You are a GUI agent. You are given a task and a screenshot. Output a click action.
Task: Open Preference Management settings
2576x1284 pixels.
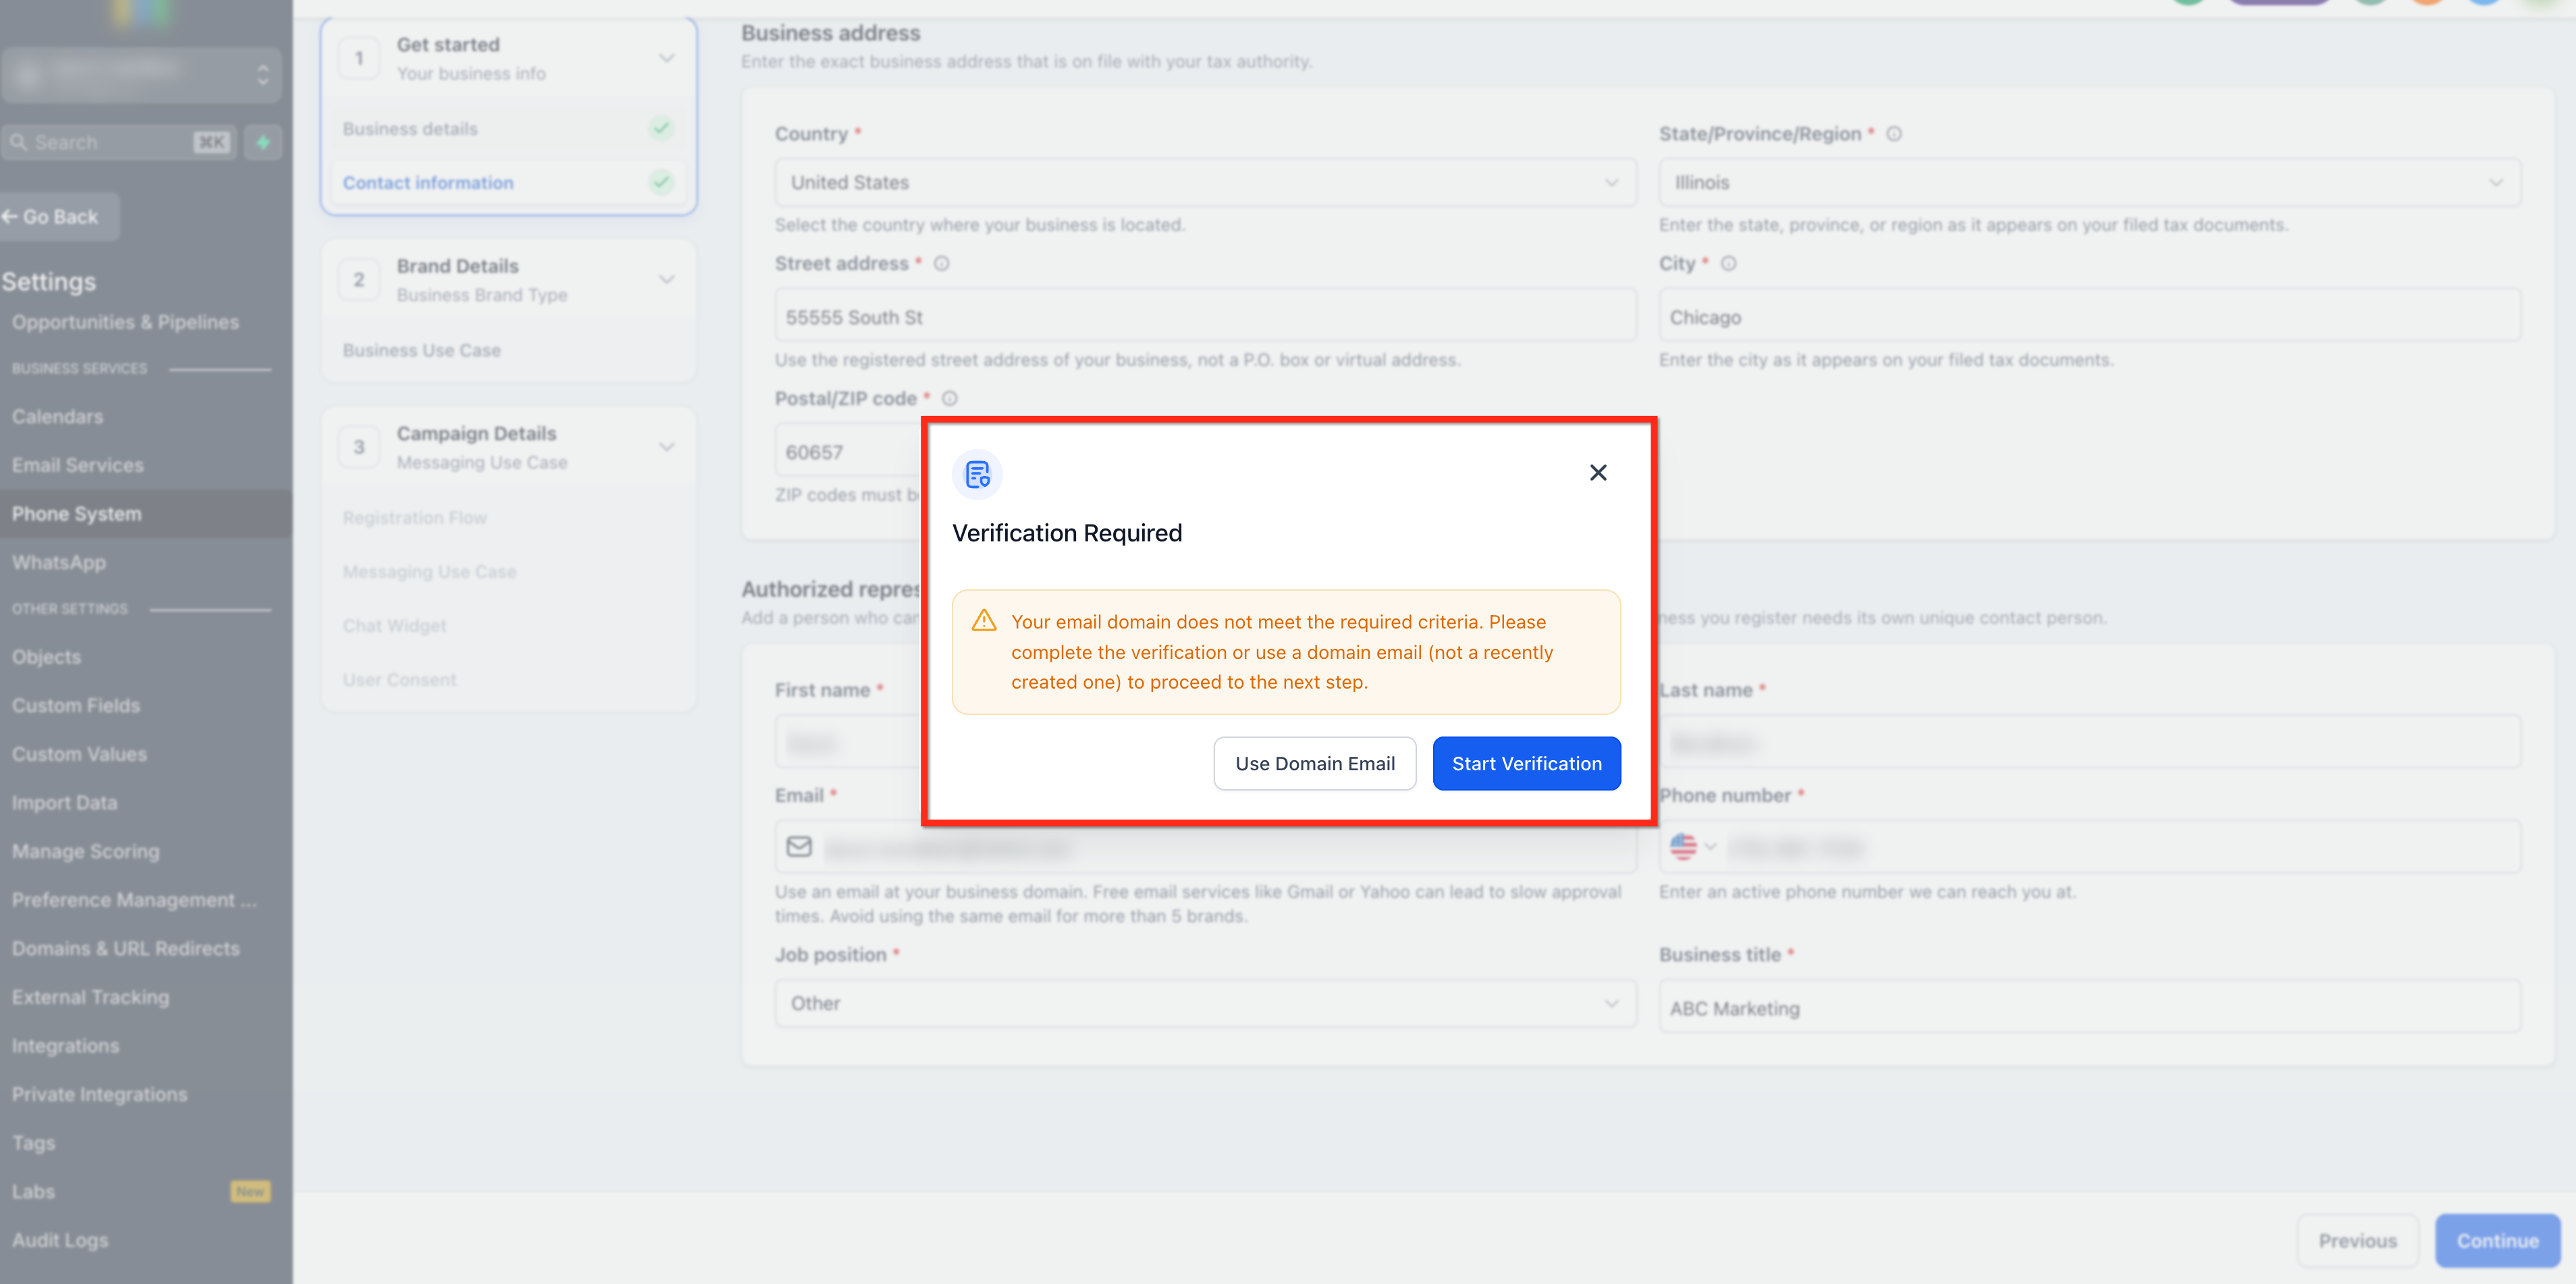(x=134, y=900)
